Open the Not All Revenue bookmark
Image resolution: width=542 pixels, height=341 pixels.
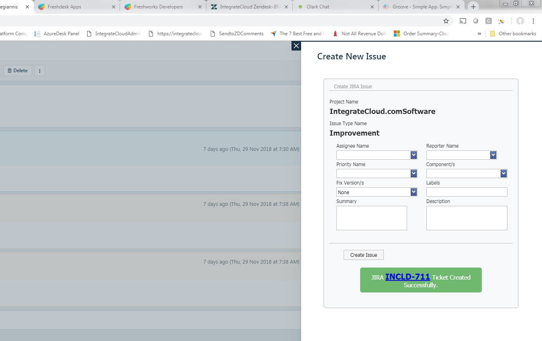click(x=360, y=34)
